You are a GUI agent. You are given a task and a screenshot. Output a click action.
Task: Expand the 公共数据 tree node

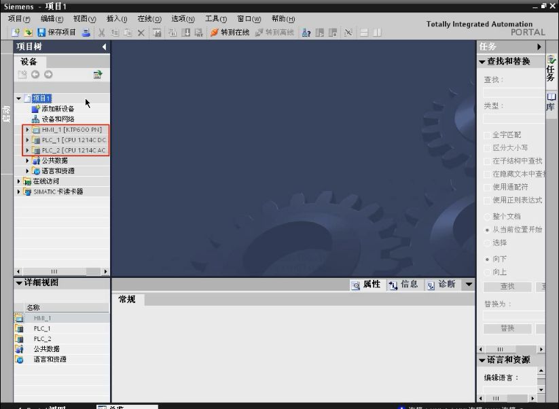point(27,160)
